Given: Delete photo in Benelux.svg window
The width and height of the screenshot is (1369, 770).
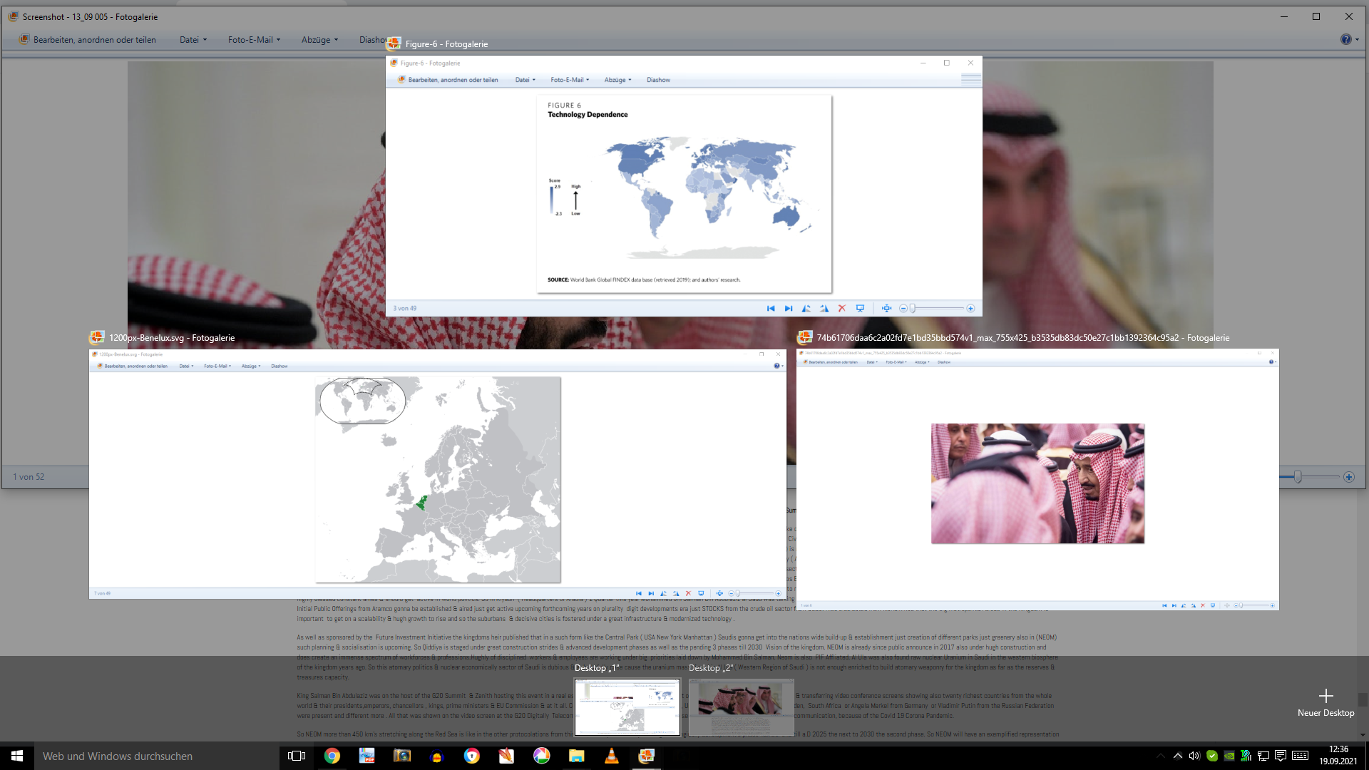Looking at the screenshot, I should pos(688,593).
